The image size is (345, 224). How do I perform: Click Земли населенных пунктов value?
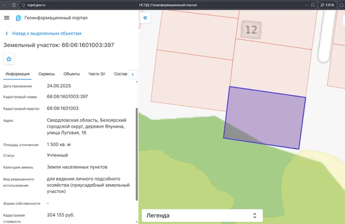(x=77, y=167)
